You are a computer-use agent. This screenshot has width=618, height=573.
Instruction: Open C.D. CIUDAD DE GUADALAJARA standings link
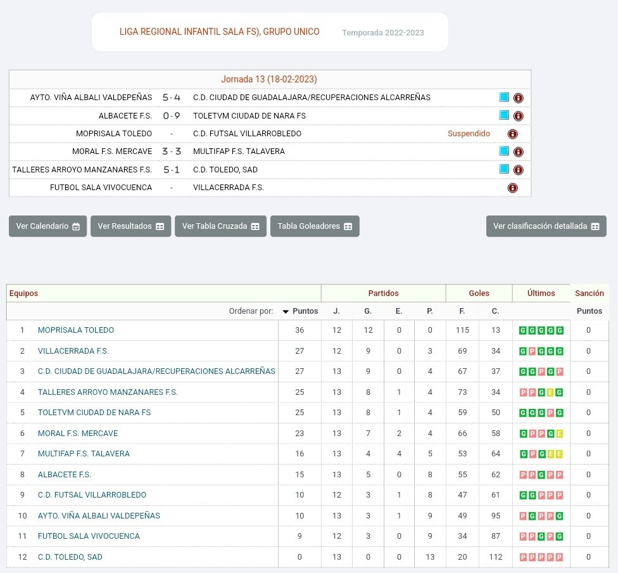(156, 371)
